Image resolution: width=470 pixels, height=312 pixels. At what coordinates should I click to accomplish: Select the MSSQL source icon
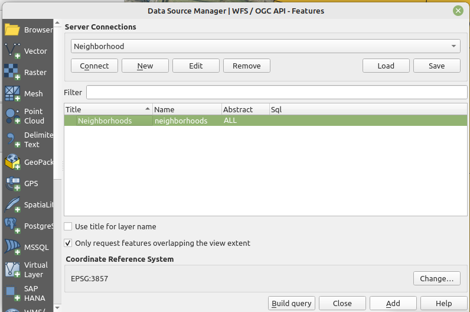(x=12, y=247)
